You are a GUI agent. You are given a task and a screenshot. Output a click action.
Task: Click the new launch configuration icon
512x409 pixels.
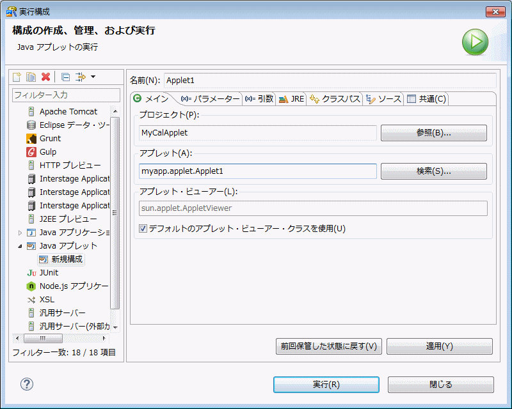[17, 77]
